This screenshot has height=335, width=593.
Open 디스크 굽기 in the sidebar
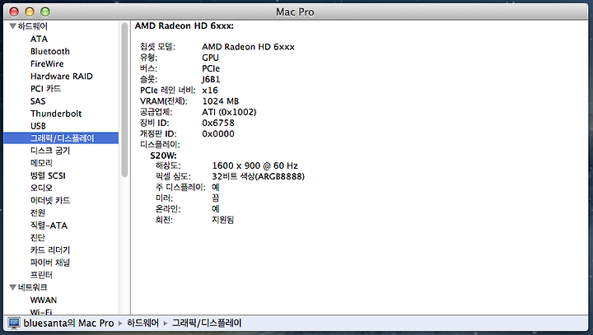(x=50, y=151)
